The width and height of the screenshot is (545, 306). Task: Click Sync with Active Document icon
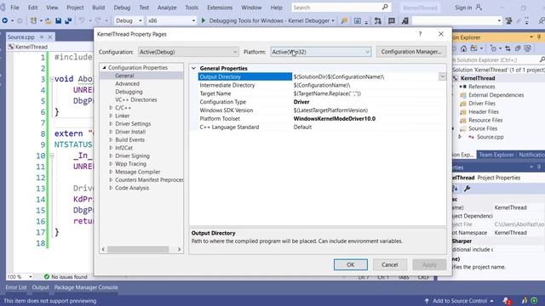point(508,48)
